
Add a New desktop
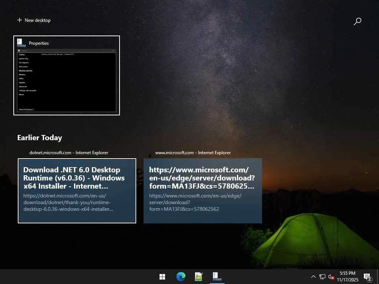(34, 20)
